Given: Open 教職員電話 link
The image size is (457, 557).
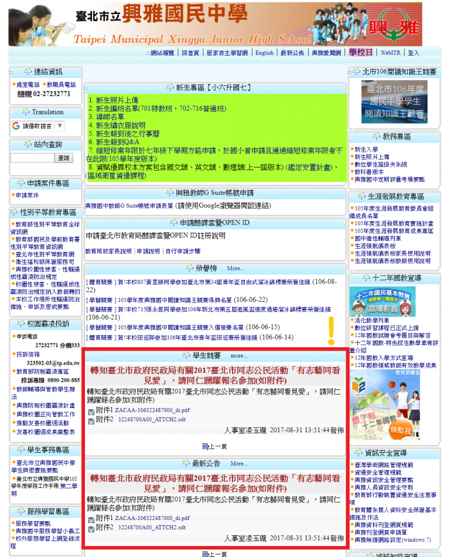Looking at the screenshot, I should click(x=61, y=84).
